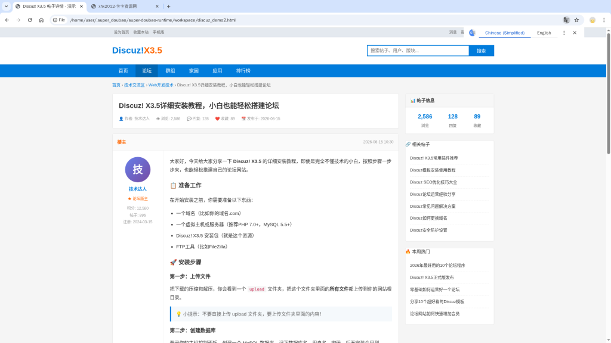Screen dimensions: 611x343
Task: Open Discuz! X3.5正式版发布 hot post
Action: click(x=432, y=277)
